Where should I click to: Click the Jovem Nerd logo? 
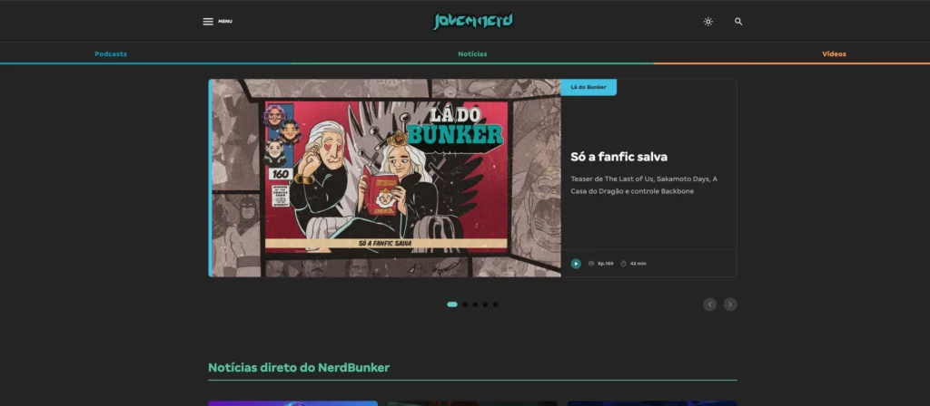pyautogui.click(x=472, y=21)
